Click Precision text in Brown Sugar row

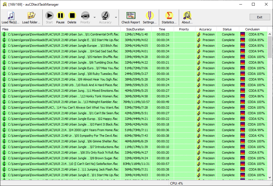[x=209, y=158]
